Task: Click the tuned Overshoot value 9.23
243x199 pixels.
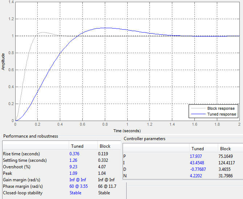Action: pos(74,167)
